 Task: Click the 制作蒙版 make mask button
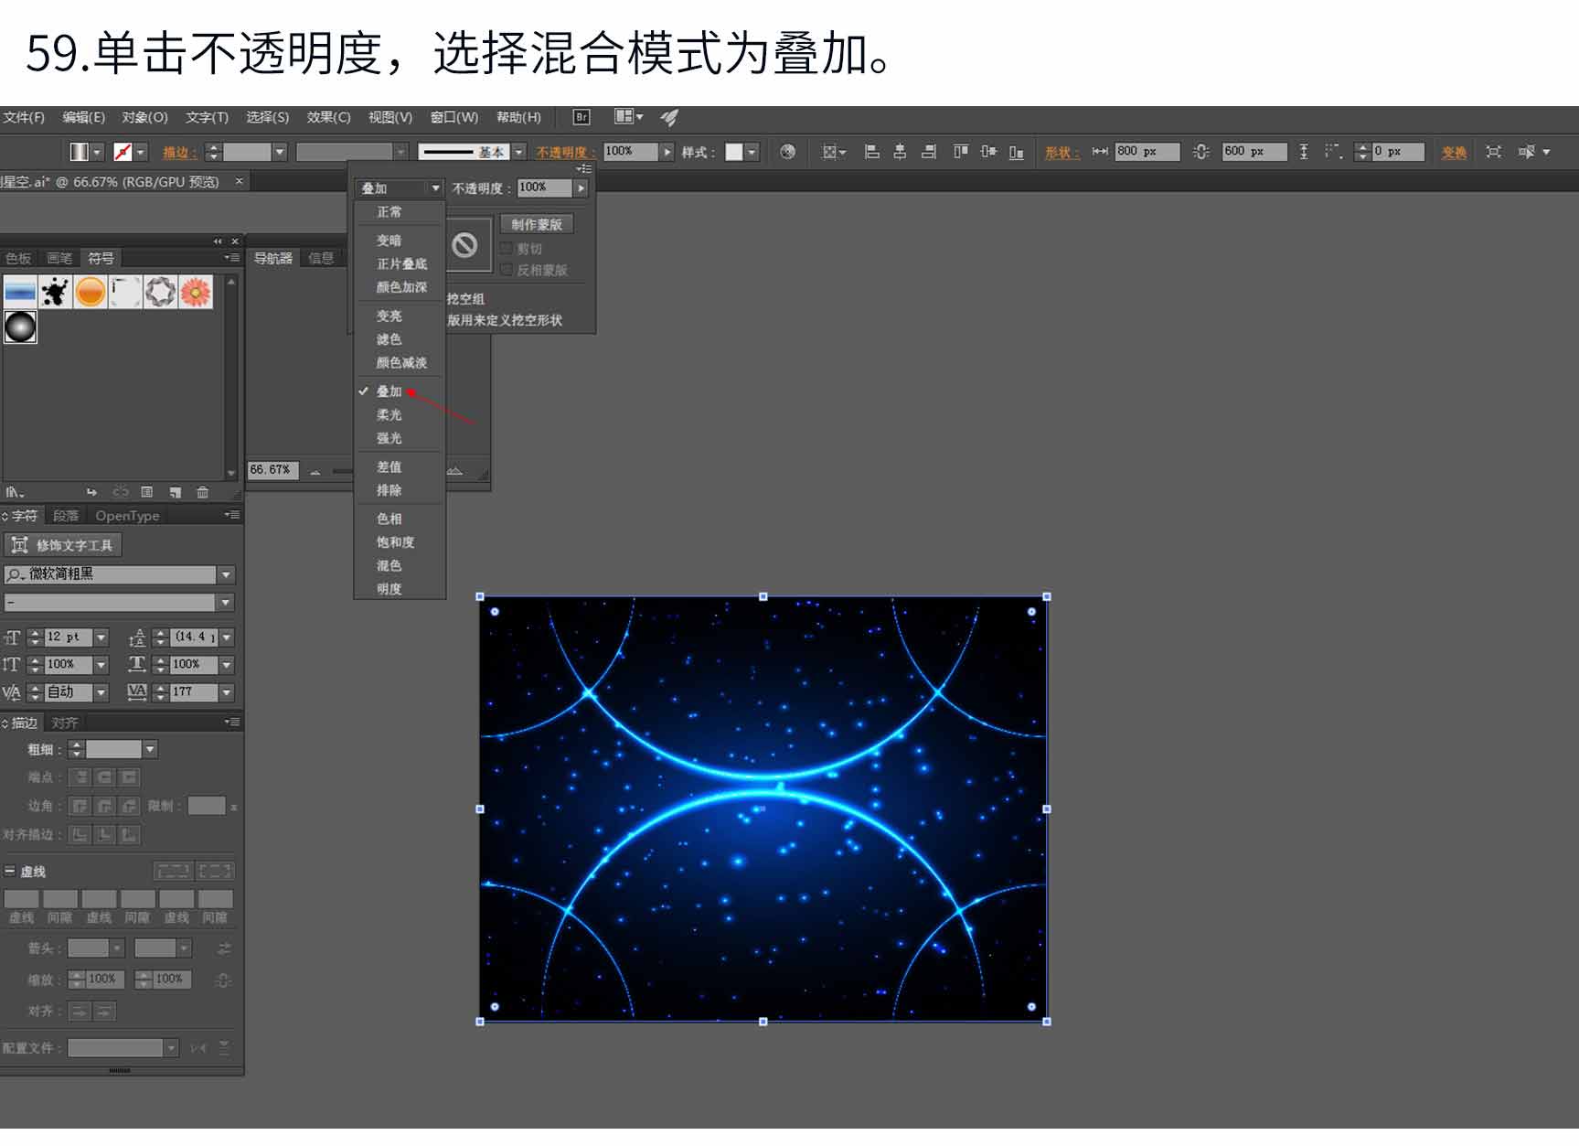click(537, 224)
